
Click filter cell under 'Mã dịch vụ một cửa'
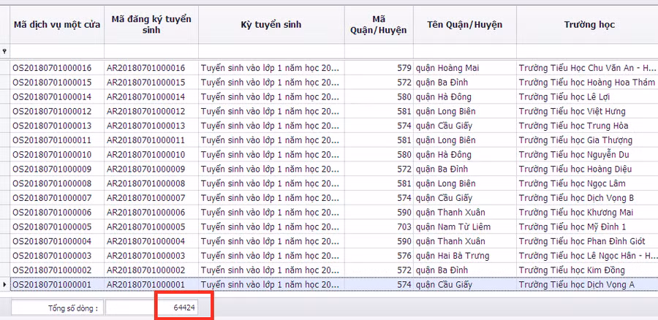(x=56, y=51)
